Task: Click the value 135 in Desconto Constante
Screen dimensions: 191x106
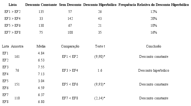Action: pyautogui.click(x=41, y=12)
